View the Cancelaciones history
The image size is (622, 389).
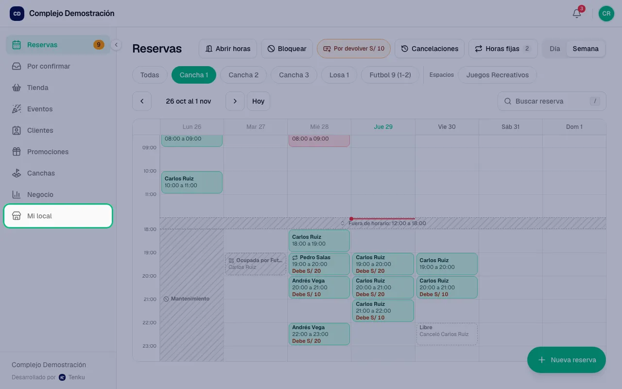(x=430, y=49)
